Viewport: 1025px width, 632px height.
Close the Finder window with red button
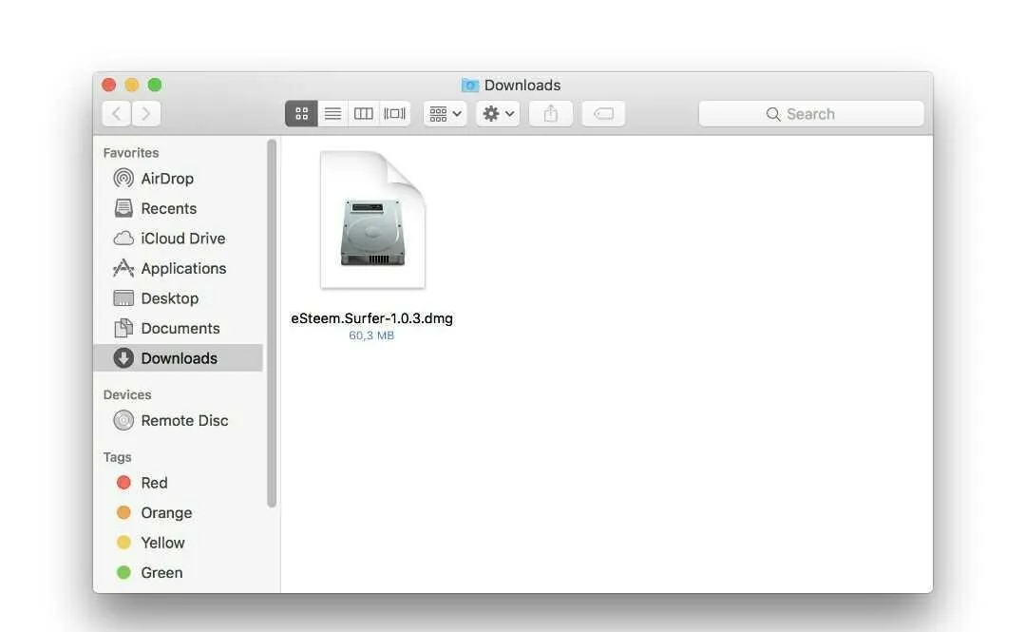109,85
